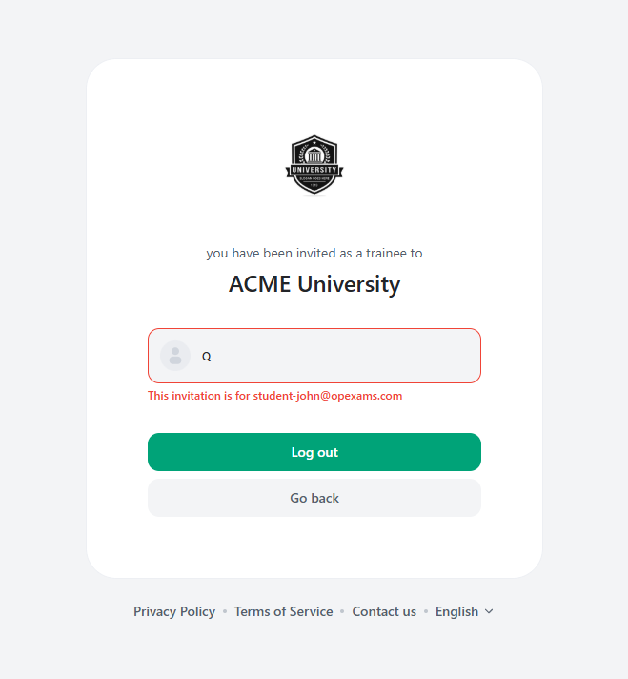Image resolution: width=628 pixels, height=679 pixels.
Task: Click dot separator before English
Action: pyautogui.click(x=426, y=612)
